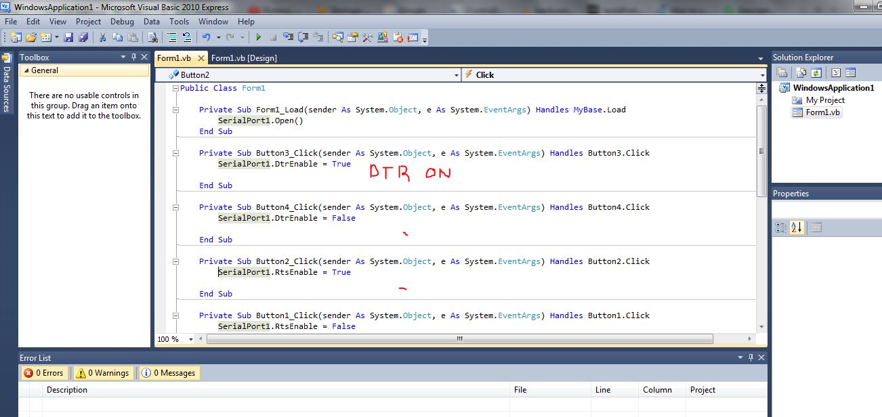
Task: Open the Toolbox window position dropdown
Action: pos(123,58)
